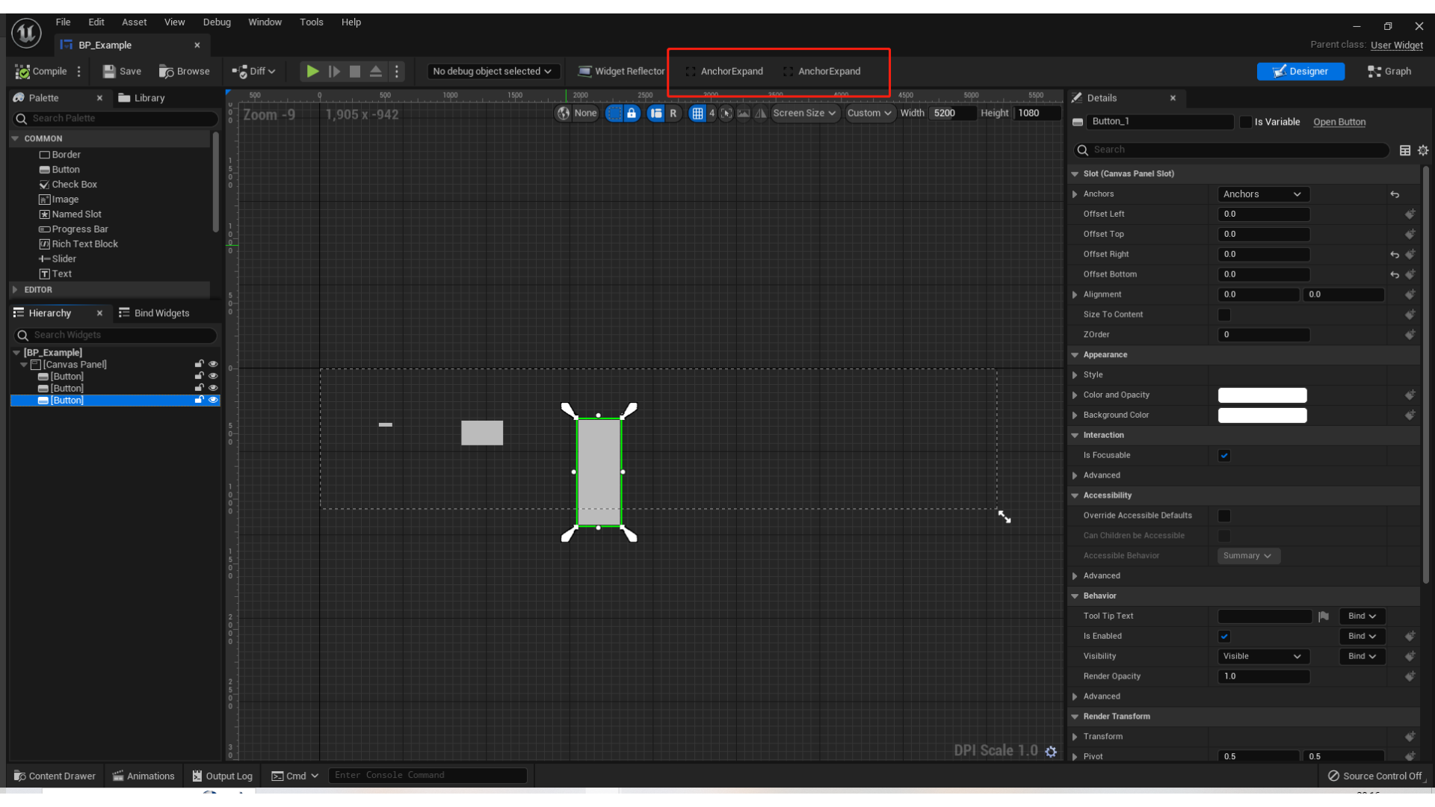
Task: Open the Visibility dropdown set to Visible
Action: [x=1262, y=656]
